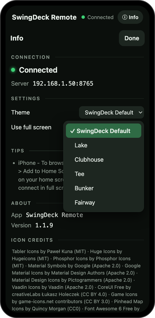The image size is (155, 318).
Task: Click the CONNECTION section heading
Action: (x=31, y=57)
